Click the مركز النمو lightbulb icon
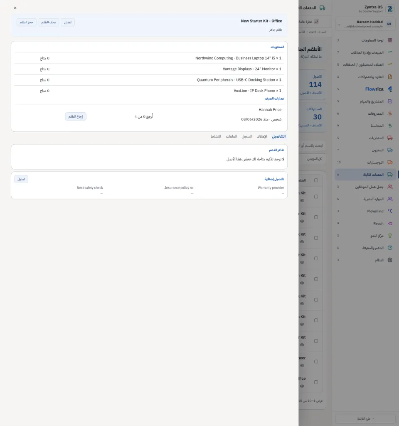This screenshot has height=426, width=399. 390,236
